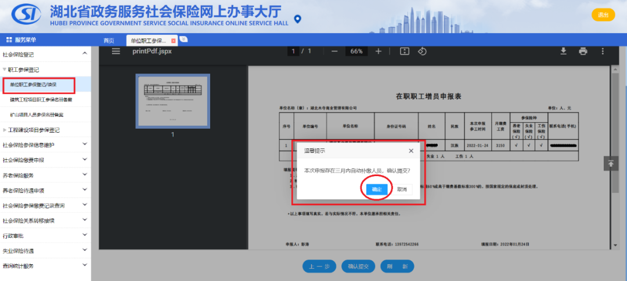The height and width of the screenshot is (281, 627).
Task: Confirm submission with 确定 button
Action: point(377,189)
